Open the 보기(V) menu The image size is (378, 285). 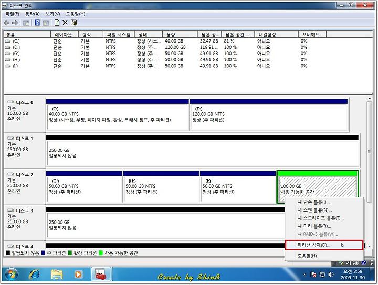coord(52,14)
